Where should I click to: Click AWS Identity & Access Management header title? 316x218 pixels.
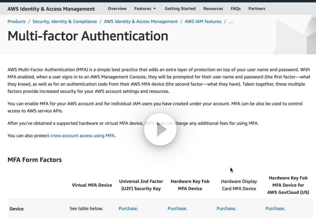(51, 9)
